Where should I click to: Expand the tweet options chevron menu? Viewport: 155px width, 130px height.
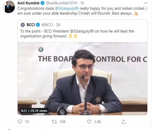[x=146, y=3]
